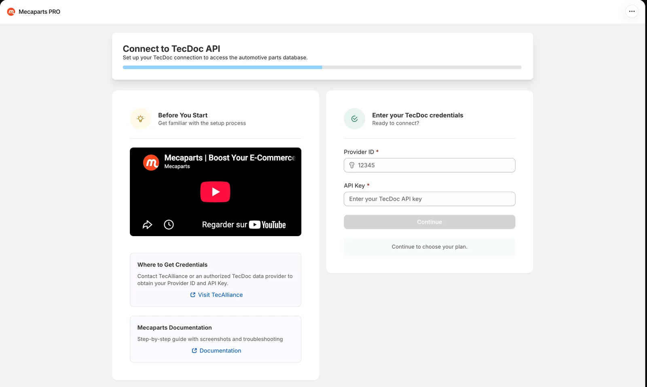Image resolution: width=647 pixels, height=387 pixels.
Task: Click the lightbulb Before You Start icon
Action: point(140,119)
